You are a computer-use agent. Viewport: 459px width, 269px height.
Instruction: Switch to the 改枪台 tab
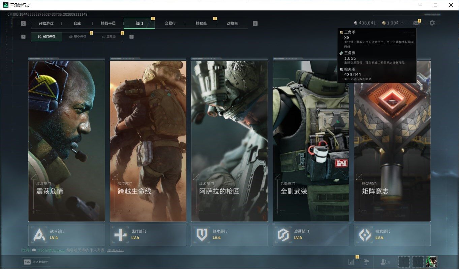232,24
